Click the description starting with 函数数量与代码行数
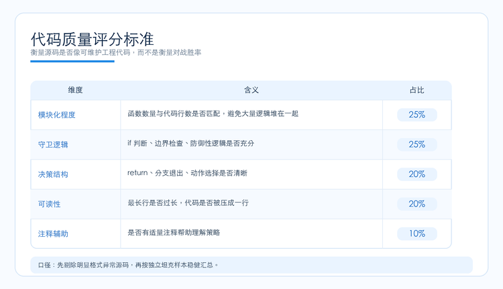Image resolution: width=503 pixels, height=289 pixels. pyautogui.click(x=213, y=113)
